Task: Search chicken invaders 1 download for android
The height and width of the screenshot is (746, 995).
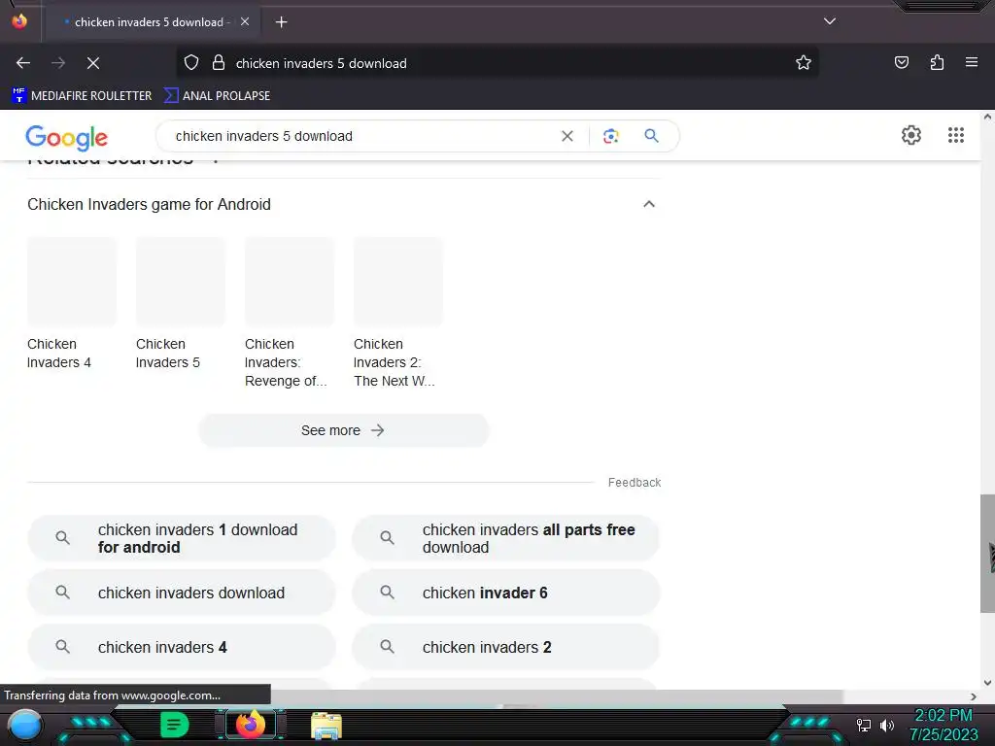Action: click(182, 538)
